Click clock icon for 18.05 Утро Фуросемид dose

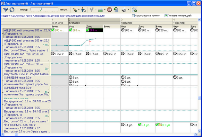(123, 125)
